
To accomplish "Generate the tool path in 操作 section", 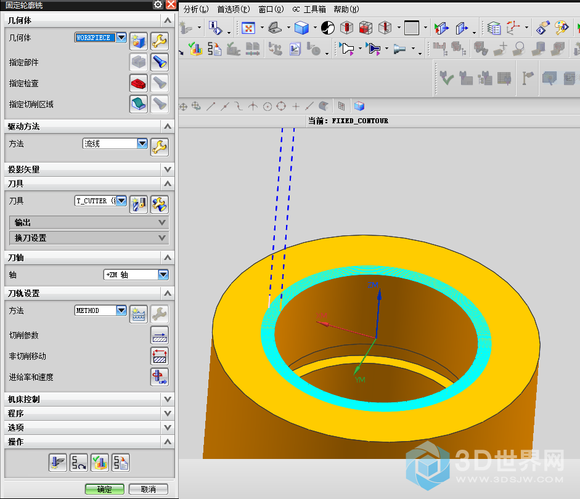I will (58, 463).
